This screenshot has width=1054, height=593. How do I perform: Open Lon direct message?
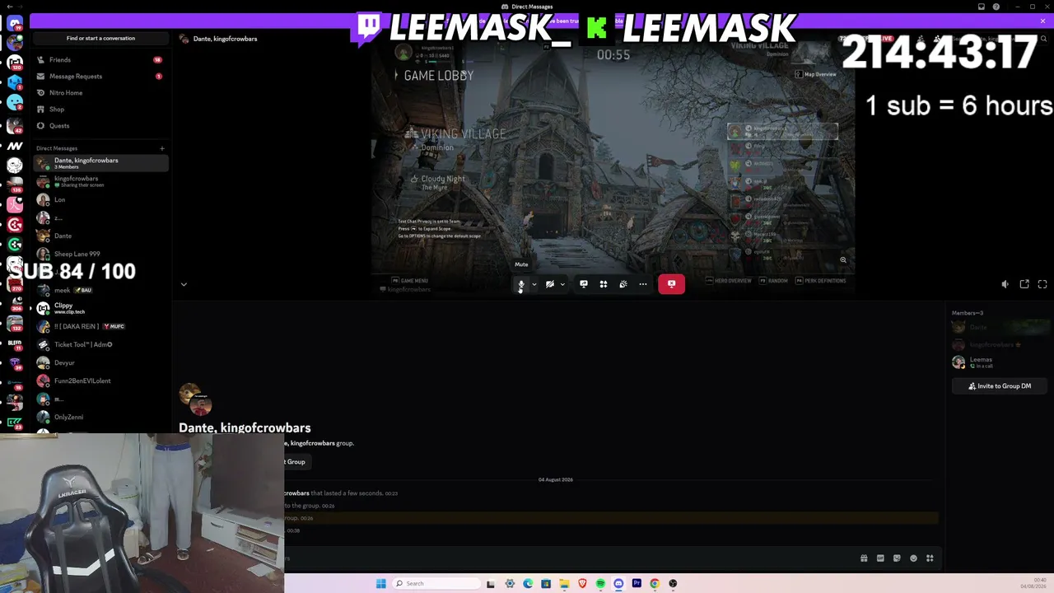(x=100, y=200)
